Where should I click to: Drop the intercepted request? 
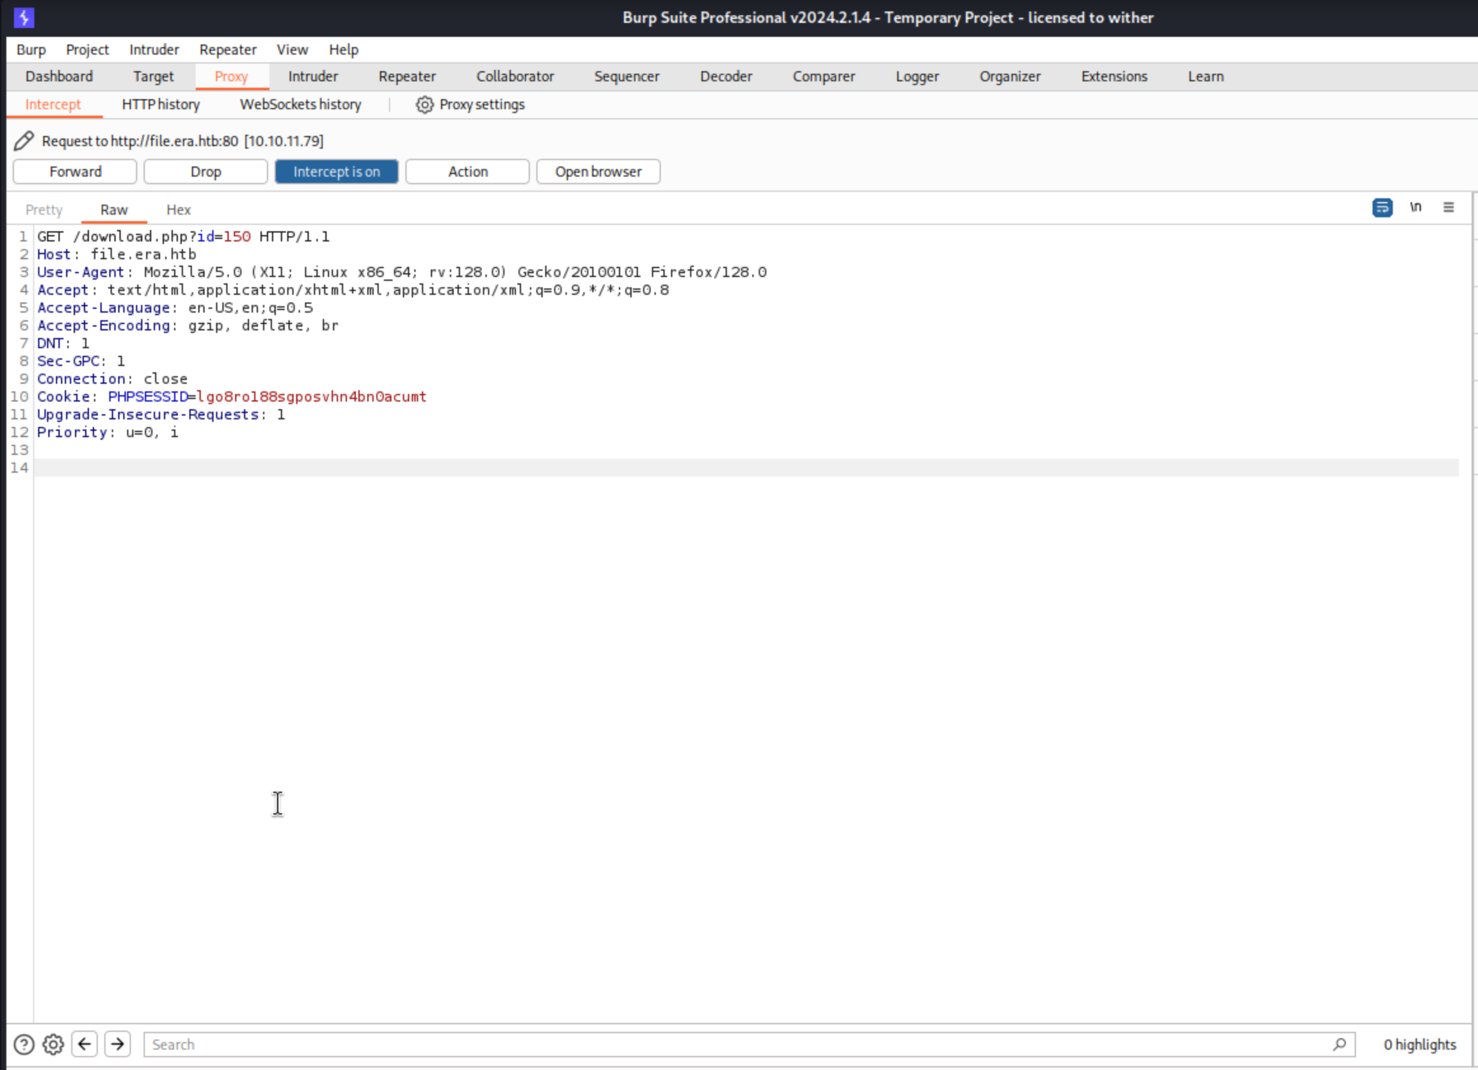pyautogui.click(x=205, y=172)
